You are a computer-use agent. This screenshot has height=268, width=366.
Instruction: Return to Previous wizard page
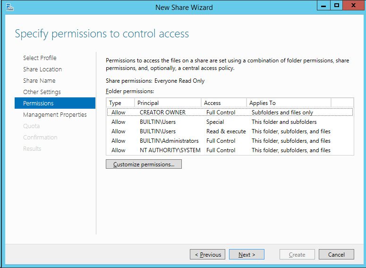(207, 254)
